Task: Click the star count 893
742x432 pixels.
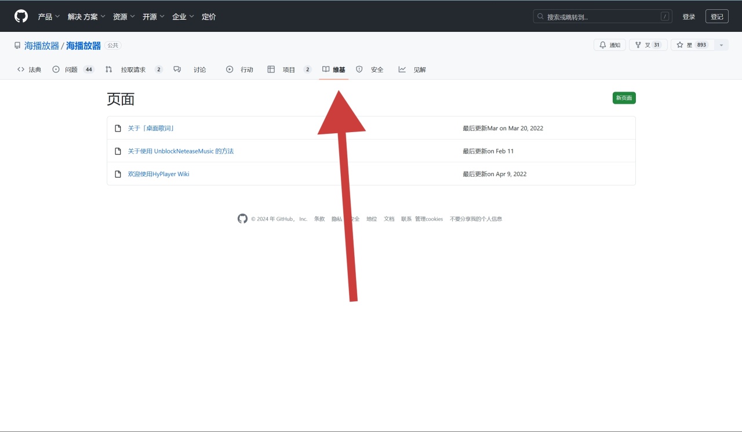Action: (x=702, y=45)
